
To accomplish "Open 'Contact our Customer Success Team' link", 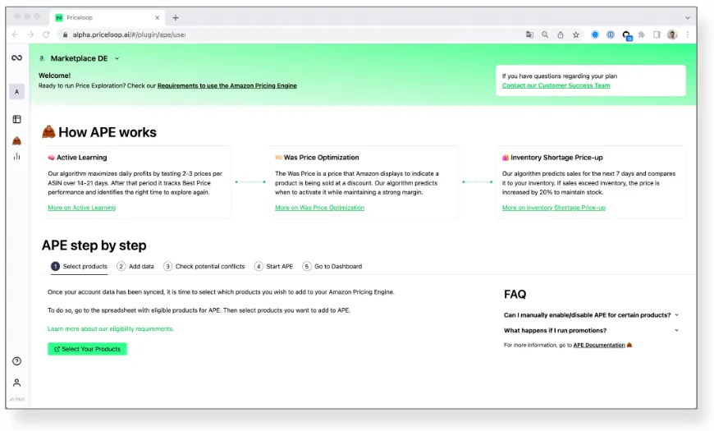I will 556,85.
